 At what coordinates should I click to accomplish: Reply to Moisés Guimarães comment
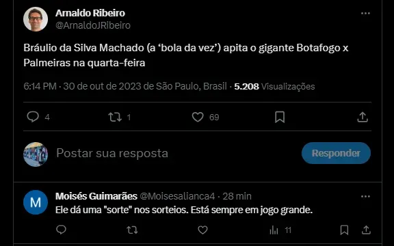pyautogui.click(x=61, y=230)
